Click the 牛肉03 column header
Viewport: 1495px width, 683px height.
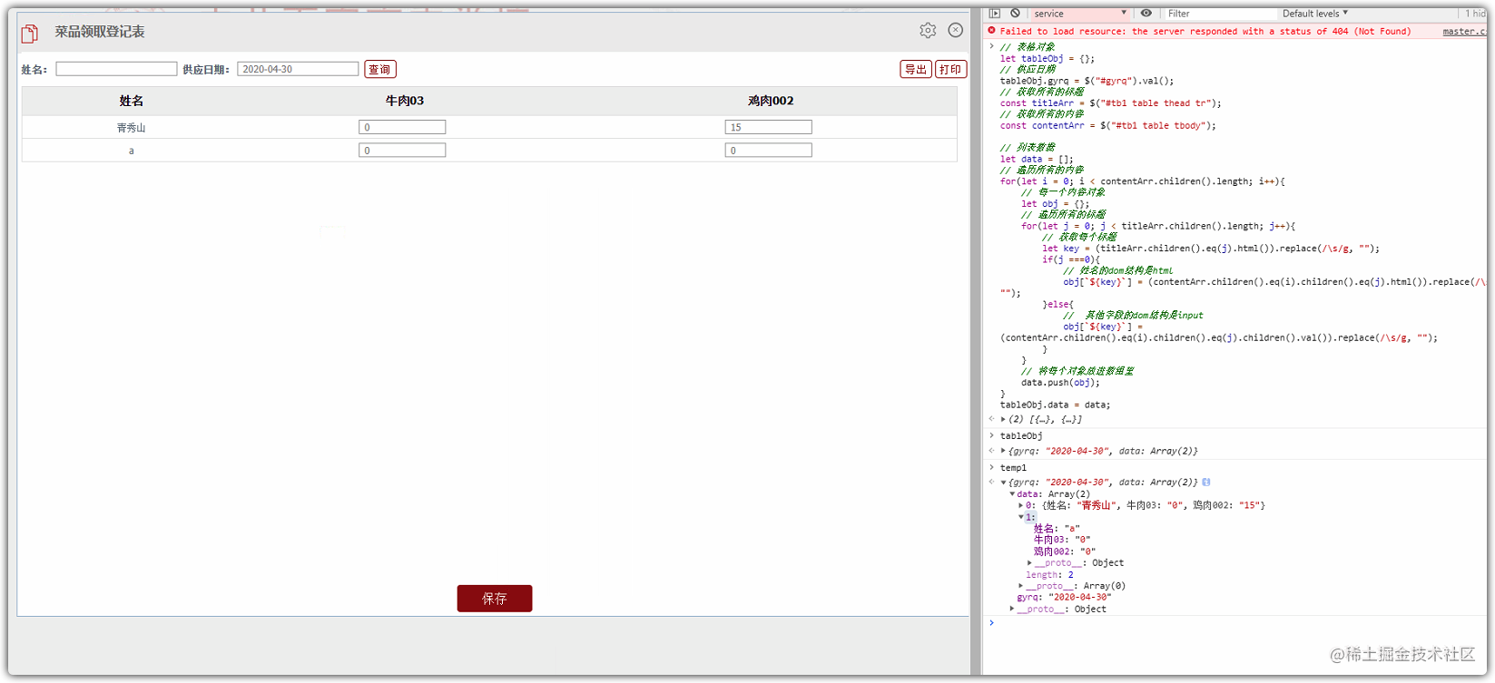click(405, 101)
